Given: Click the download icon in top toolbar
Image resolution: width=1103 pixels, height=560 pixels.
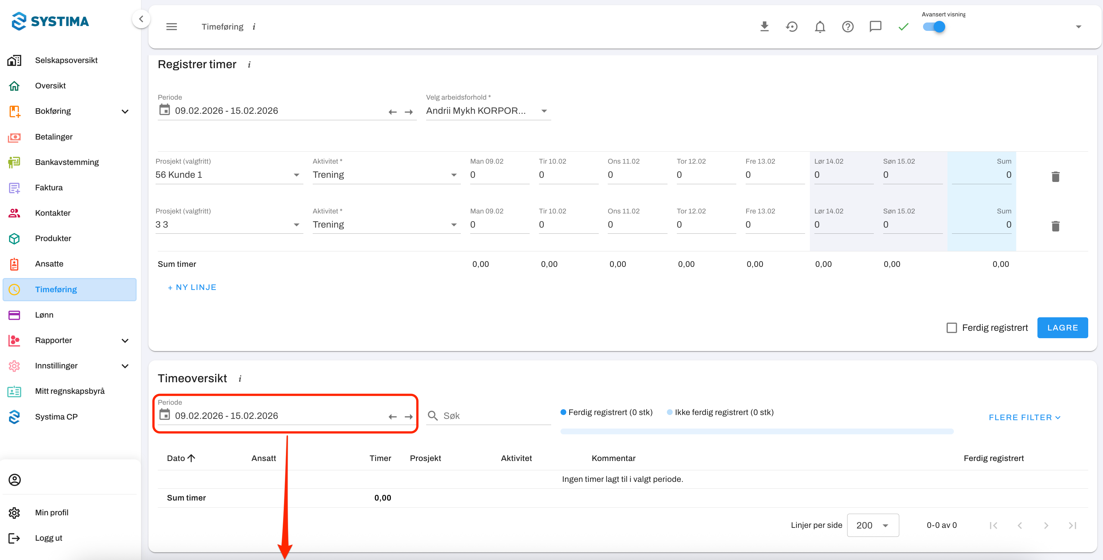Looking at the screenshot, I should (x=764, y=27).
